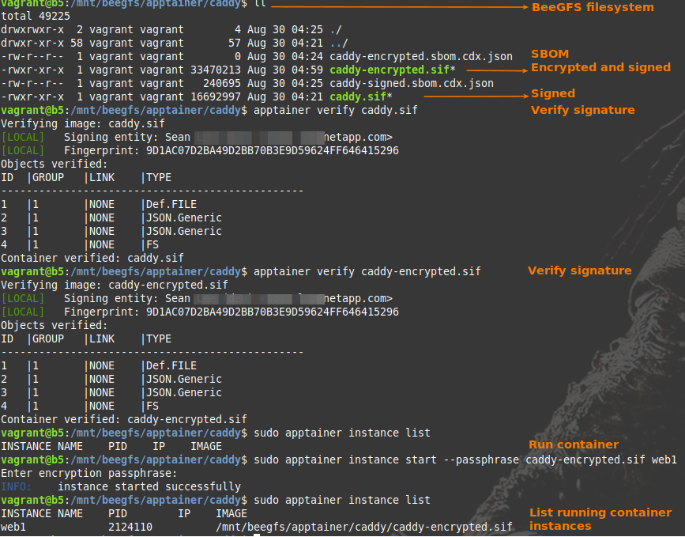Viewport: 685px width, 537px height.
Task: Select fingerprint under caddy-encrypted.sif verification output
Action: click(x=272, y=312)
